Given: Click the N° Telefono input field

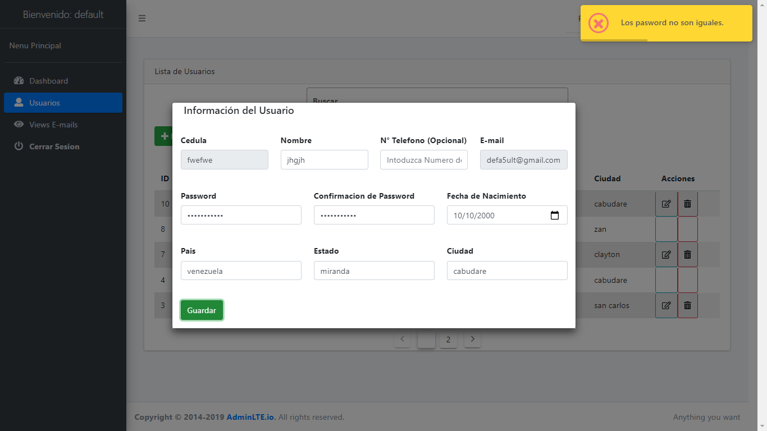Looking at the screenshot, I should (424, 159).
